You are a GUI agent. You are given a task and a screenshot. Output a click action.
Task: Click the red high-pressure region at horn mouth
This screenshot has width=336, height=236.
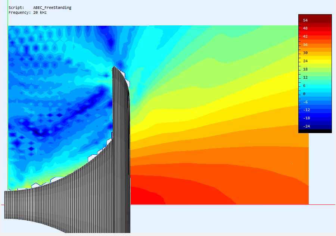tap(146, 197)
